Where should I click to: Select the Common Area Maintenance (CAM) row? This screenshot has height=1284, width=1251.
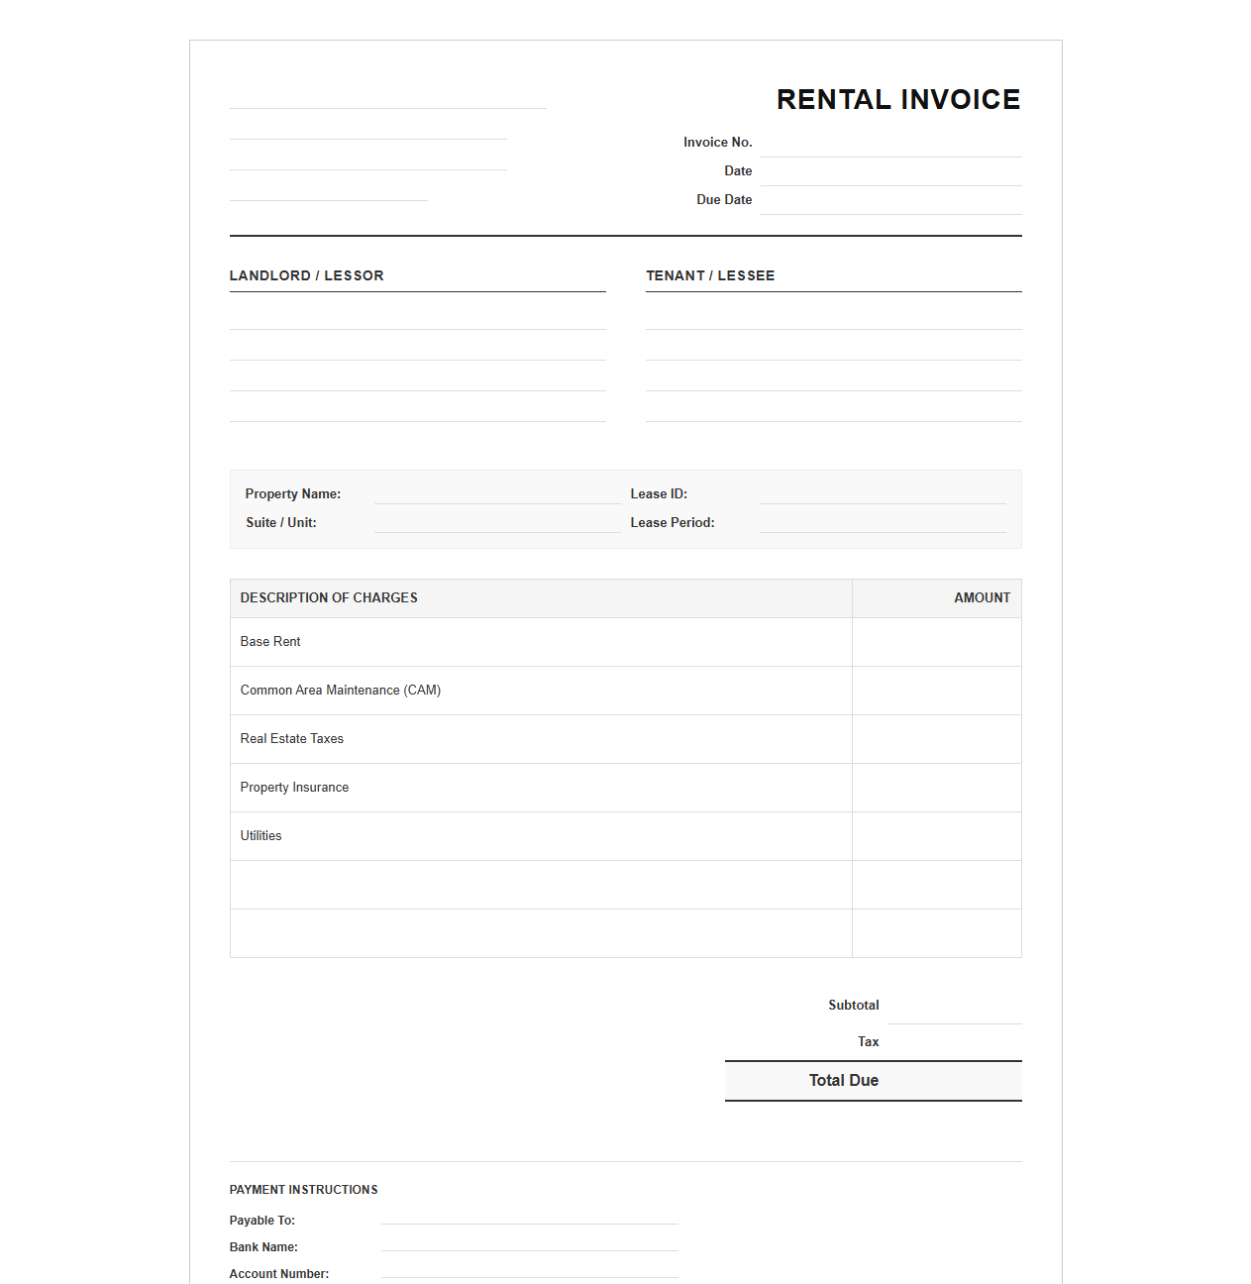[x=626, y=691]
